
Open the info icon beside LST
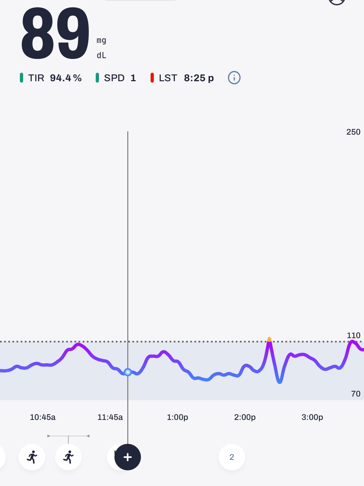(234, 78)
